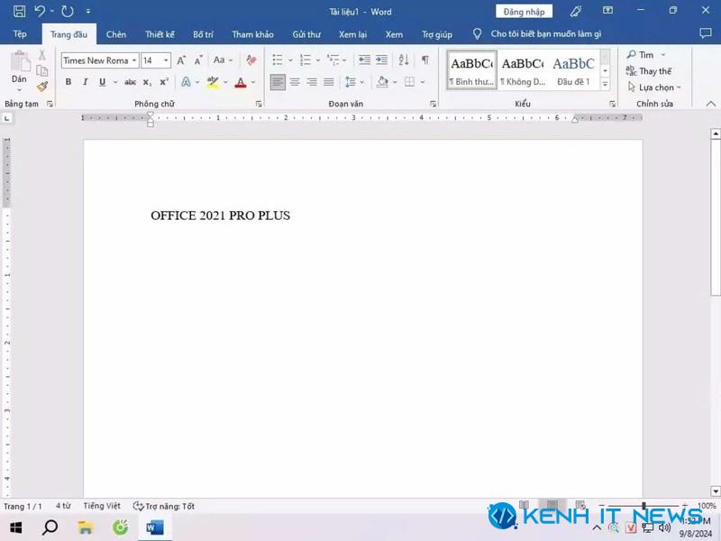Switch to the Chèn tab
Image resolution: width=721 pixels, height=541 pixels.
point(116,34)
